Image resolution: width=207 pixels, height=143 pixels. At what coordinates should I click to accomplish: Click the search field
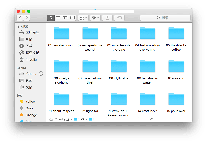pyautogui.click(x=165, y=18)
